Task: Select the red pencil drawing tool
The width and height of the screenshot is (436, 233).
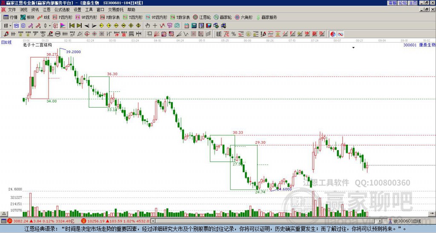Action: coord(6,34)
